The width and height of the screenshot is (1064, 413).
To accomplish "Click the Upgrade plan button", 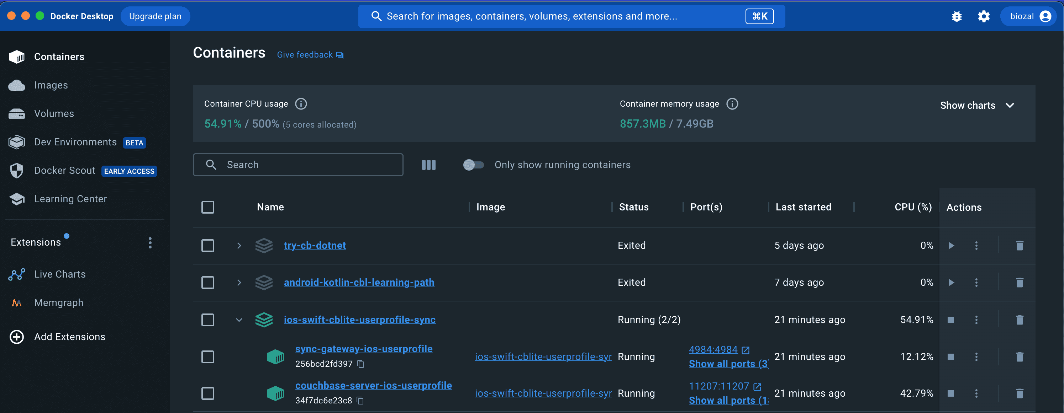I will point(155,16).
